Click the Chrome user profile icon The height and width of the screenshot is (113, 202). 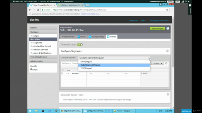pyautogui.click(x=161, y=4)
